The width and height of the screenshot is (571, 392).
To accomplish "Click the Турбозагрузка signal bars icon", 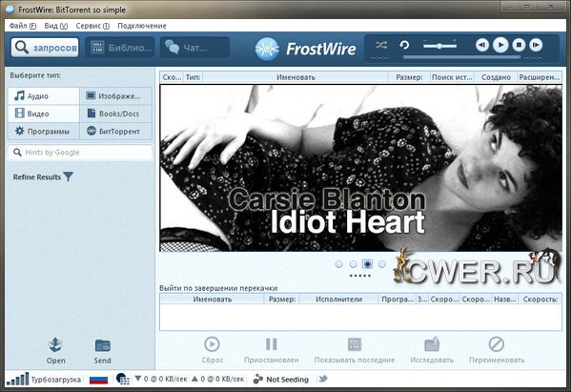I will [17, 380].
